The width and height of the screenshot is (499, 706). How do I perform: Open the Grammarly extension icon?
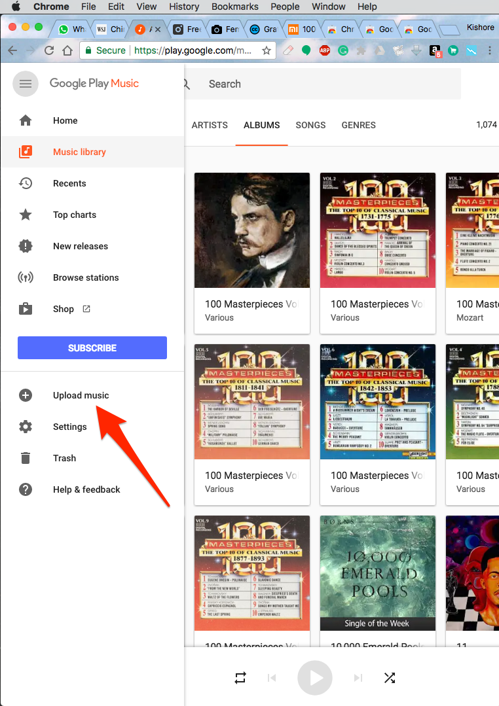(x=343, y=50)
